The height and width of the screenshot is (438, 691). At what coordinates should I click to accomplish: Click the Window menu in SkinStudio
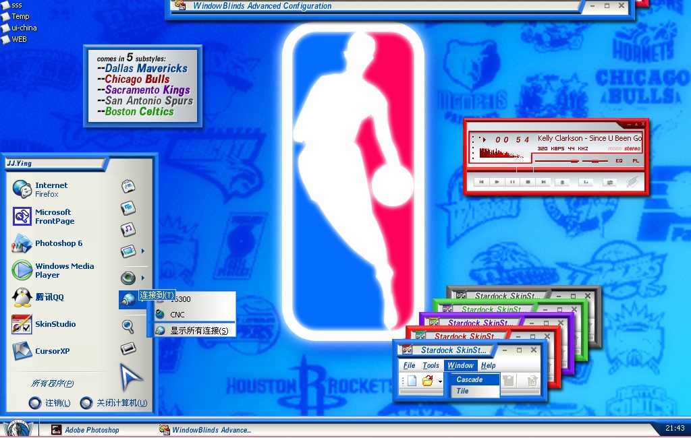click(460, 365)
